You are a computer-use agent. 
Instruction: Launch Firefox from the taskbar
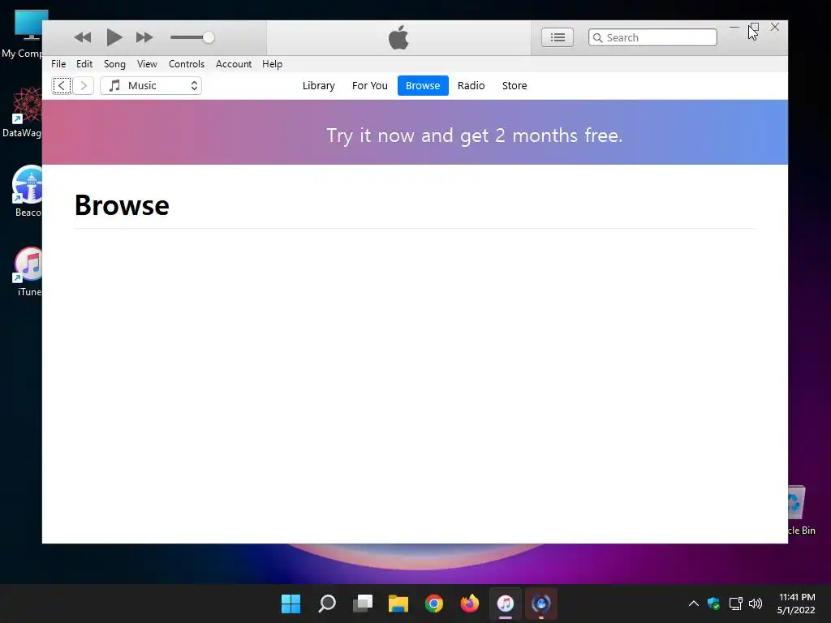click(470, 604)
